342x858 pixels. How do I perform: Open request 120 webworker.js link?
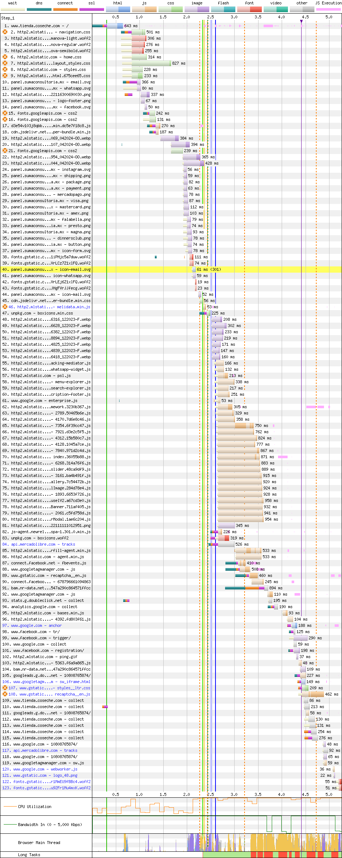(x=45, y=769)
